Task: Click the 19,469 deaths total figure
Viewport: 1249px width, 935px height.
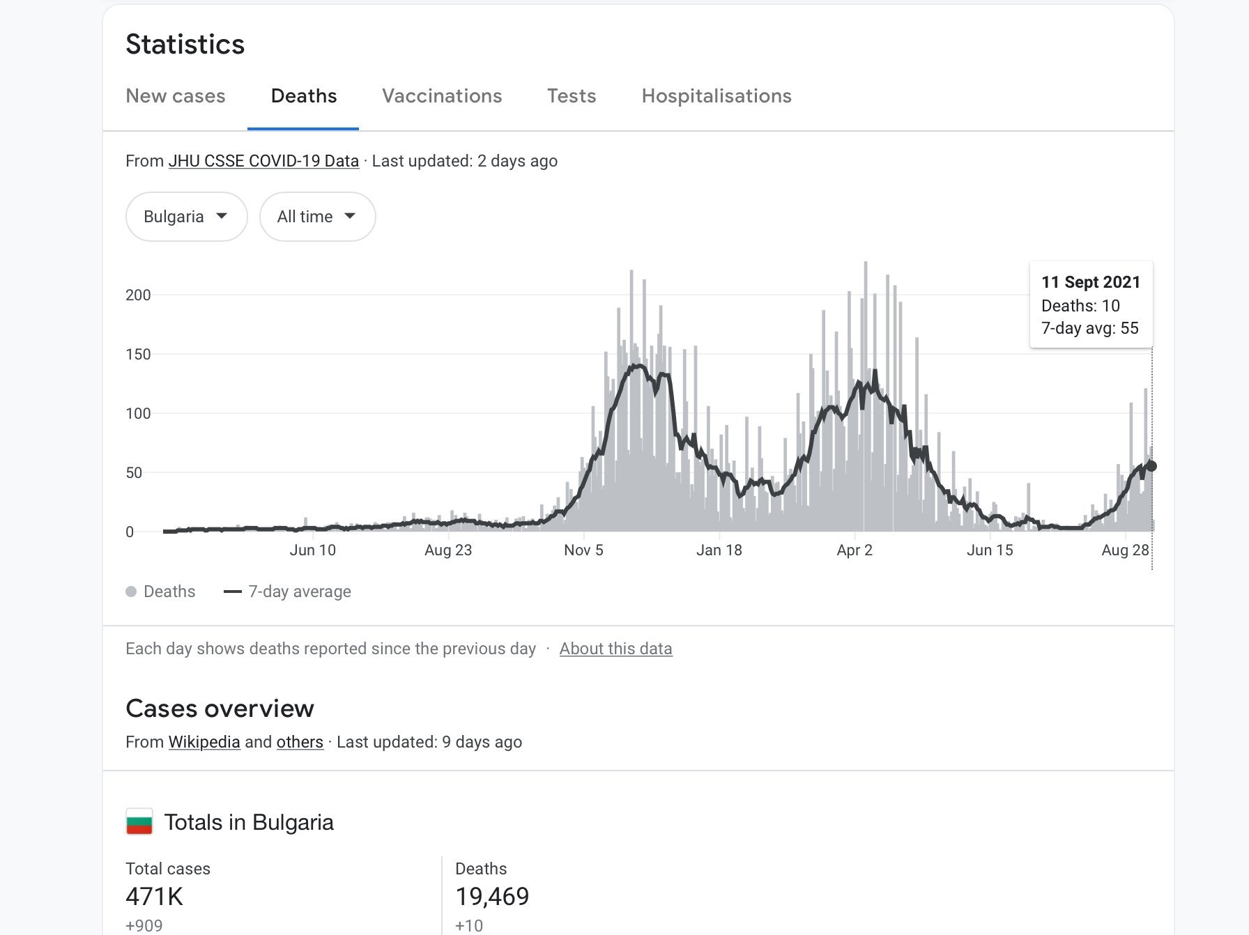Action: pyautogui.click(x=492, y=897)
